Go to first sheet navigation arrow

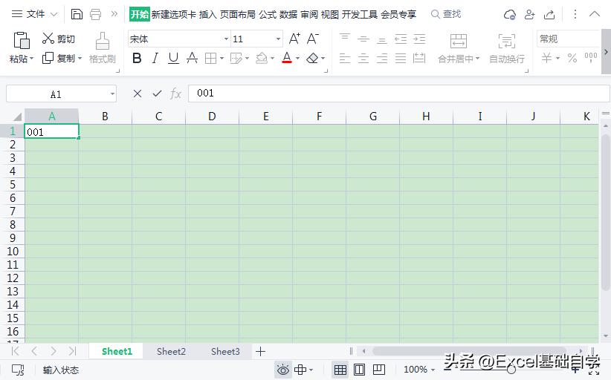coord(15,352)
